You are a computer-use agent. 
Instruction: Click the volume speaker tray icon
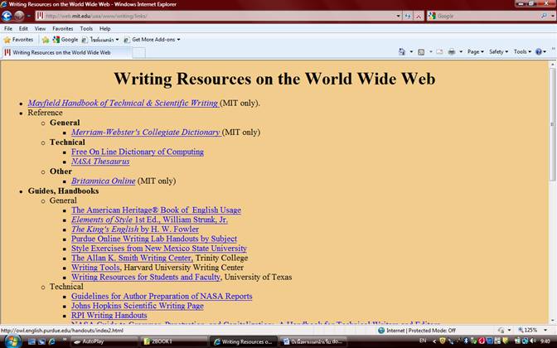coord(532,341)
